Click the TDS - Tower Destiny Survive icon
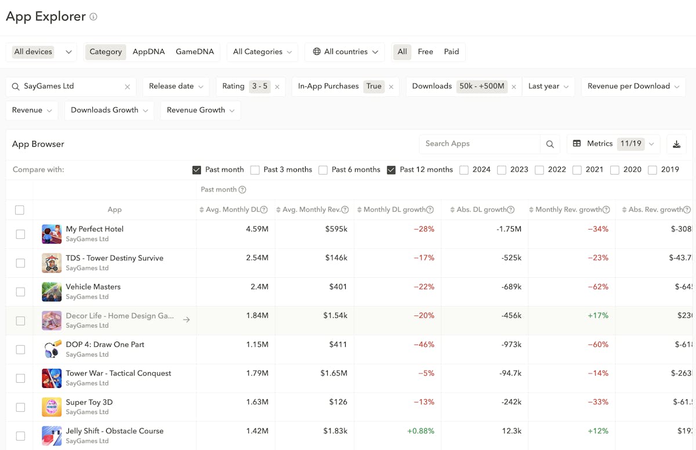The width and height of the screenshot is (696, 450). [52, 263]
